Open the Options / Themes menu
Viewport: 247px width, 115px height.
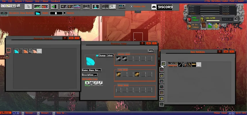pyautogui.click(x=24, y=1)
